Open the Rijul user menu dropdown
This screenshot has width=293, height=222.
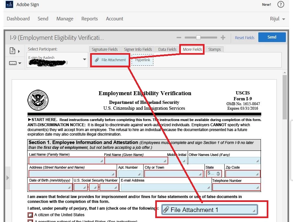pyautogui.click(x=277, y=19)
